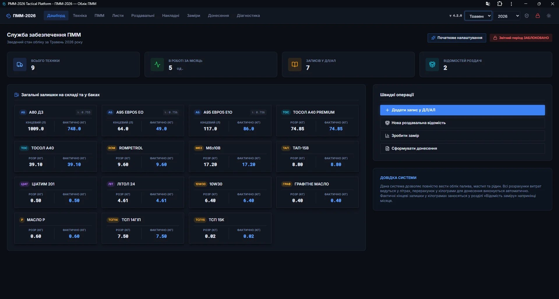Open the month dropdown showing Травень
The image size is (559, 299).
click(x=478, y=16)
